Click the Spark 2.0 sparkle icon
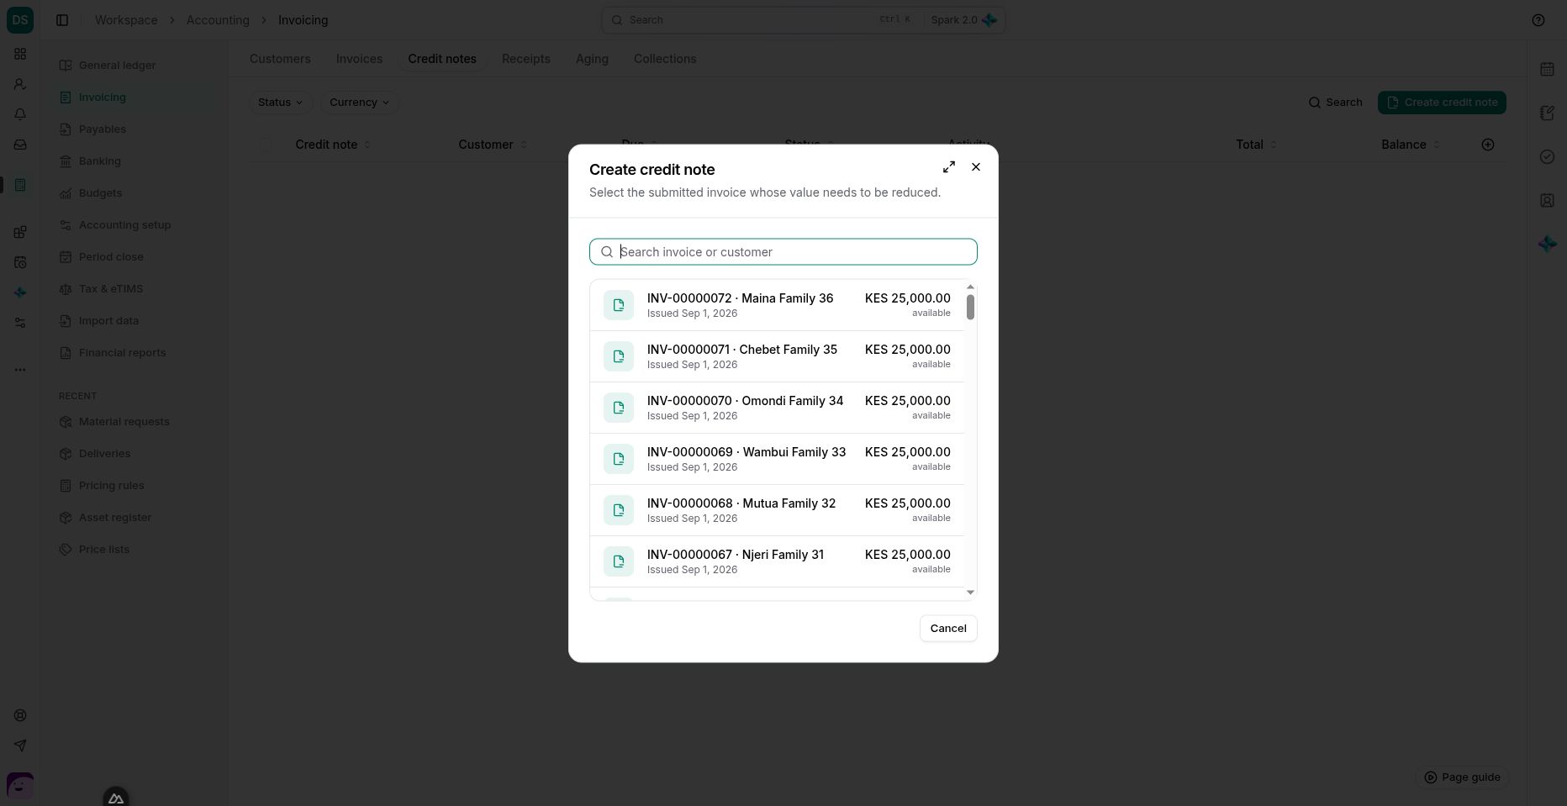This screenshot has width=1567, height=806. click(989, 20)
